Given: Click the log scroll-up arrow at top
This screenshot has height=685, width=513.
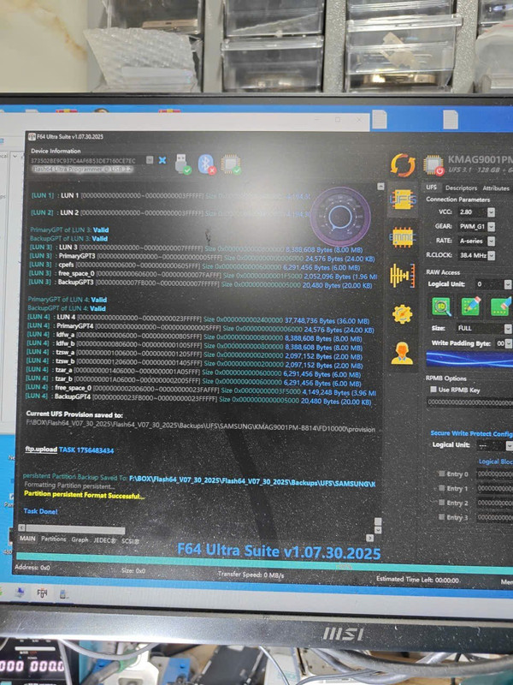Looking at the screenshot, I should [380, 187].
